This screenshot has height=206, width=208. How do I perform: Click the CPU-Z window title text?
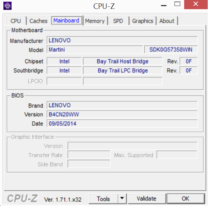coord(104,6)
